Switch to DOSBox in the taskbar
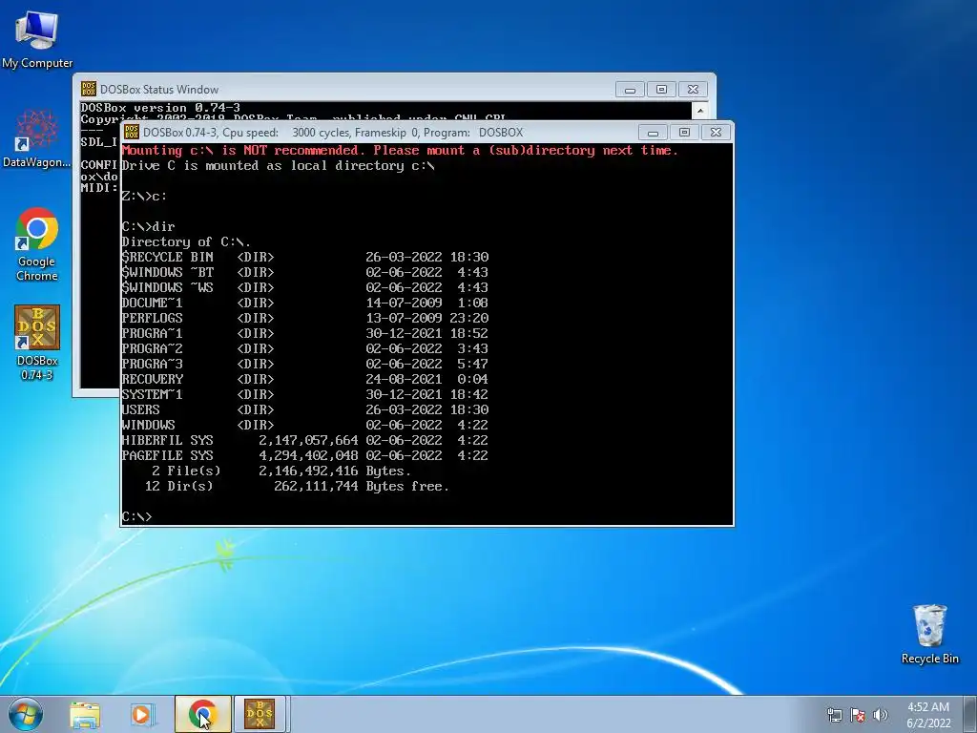The image size is (977, 733). pos(260,714)
